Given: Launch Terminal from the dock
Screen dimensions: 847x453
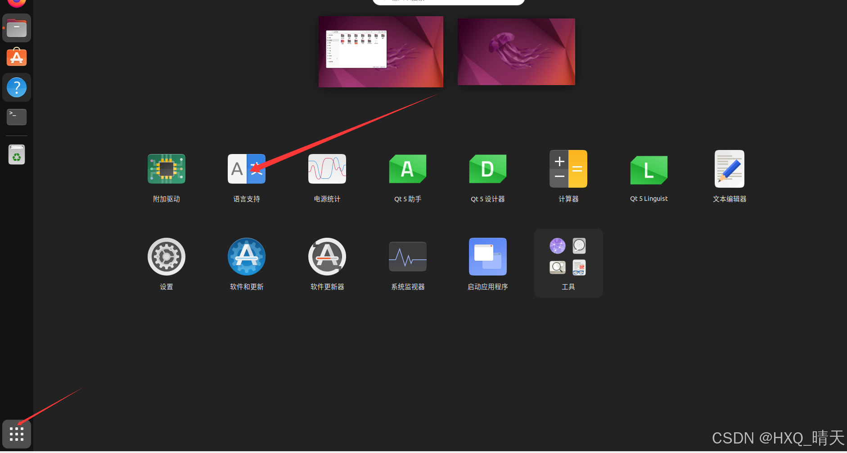Looking at the screenshot, I should tap(17, 117).
